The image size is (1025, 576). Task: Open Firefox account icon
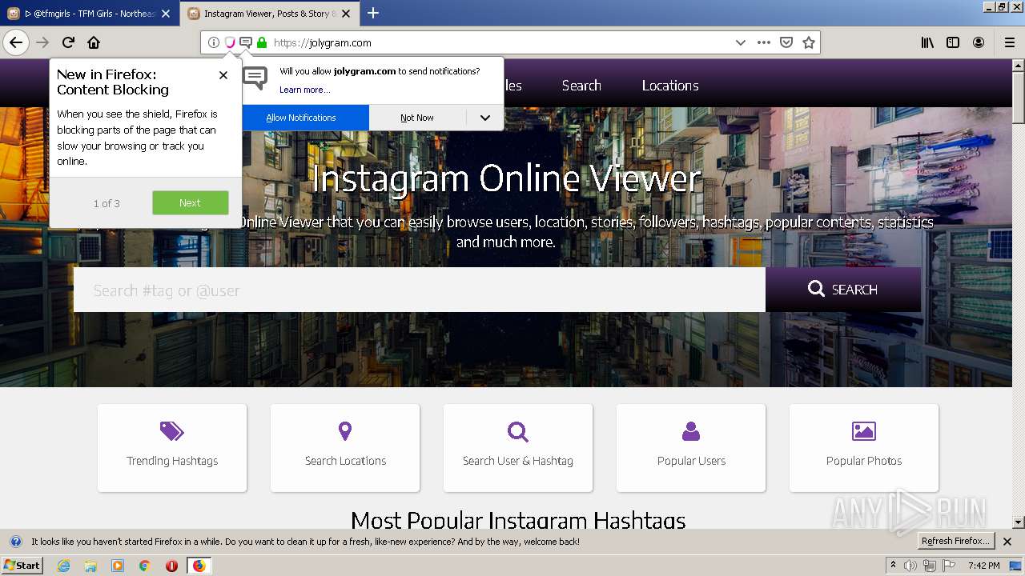point(979,42)
